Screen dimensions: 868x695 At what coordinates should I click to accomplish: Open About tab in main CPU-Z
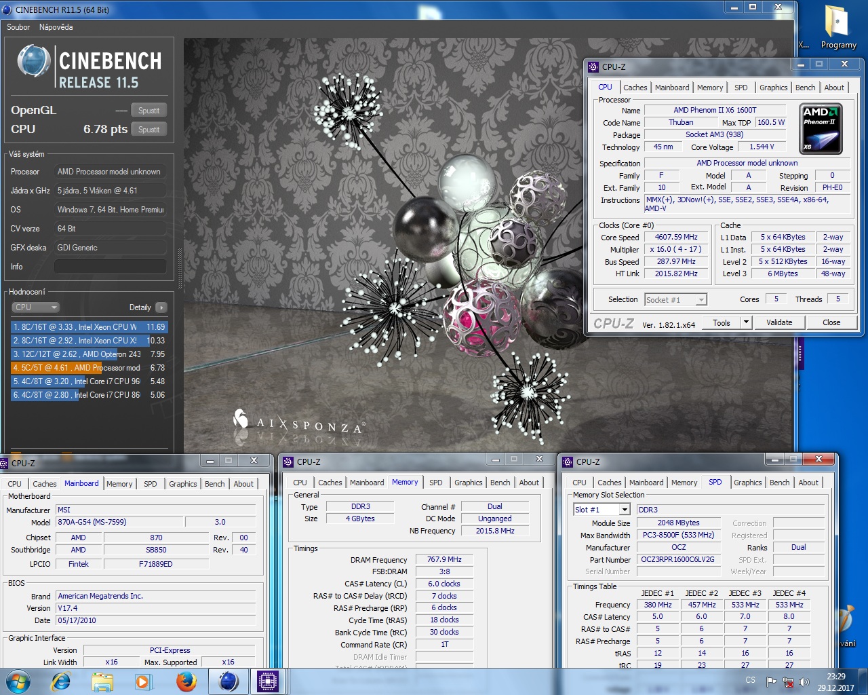[834, 88]
